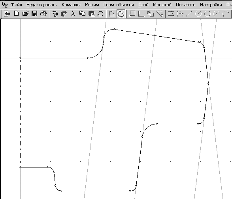Image resolution: width=232 pixels, height=199 pixels.
Task: Save with the floppy disk icon
Action: pyautogui.click(x=34, y=14)
